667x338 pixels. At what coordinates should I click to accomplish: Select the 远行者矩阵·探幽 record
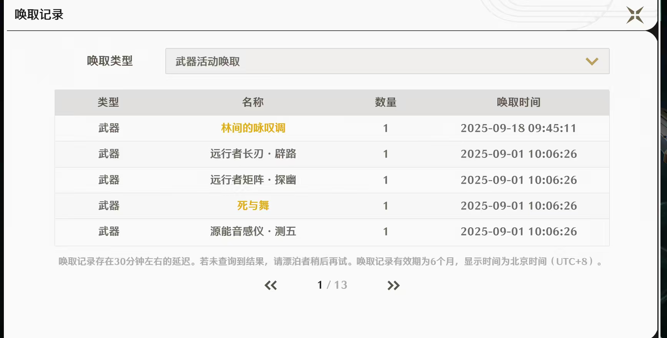[x=253, y=180]
